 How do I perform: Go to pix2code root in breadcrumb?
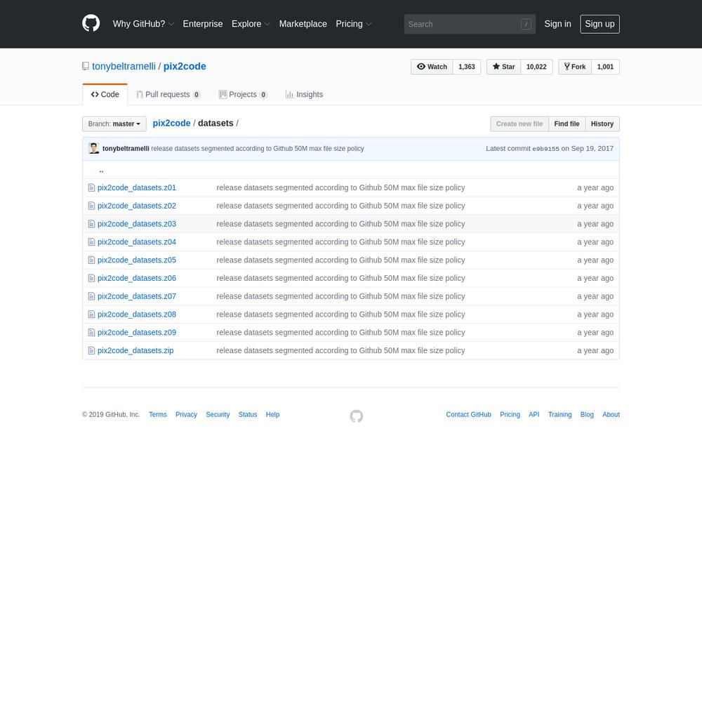pyautogui.click(x=171, y=123)
